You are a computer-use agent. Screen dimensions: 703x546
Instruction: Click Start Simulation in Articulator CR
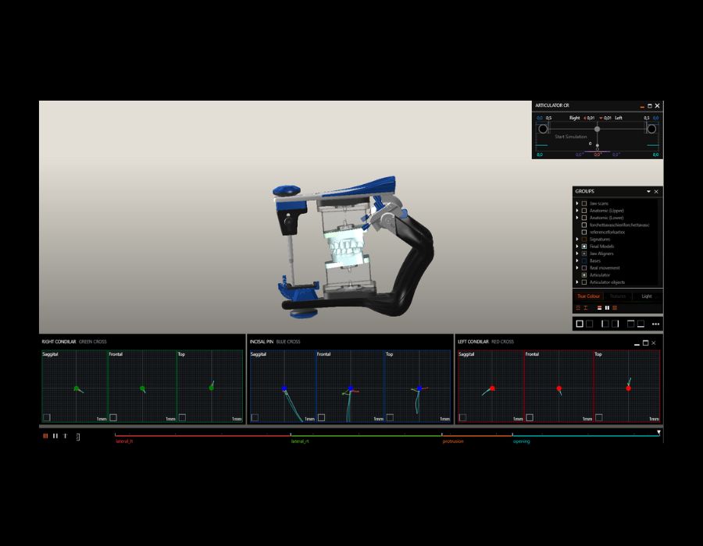coord(570,136)
